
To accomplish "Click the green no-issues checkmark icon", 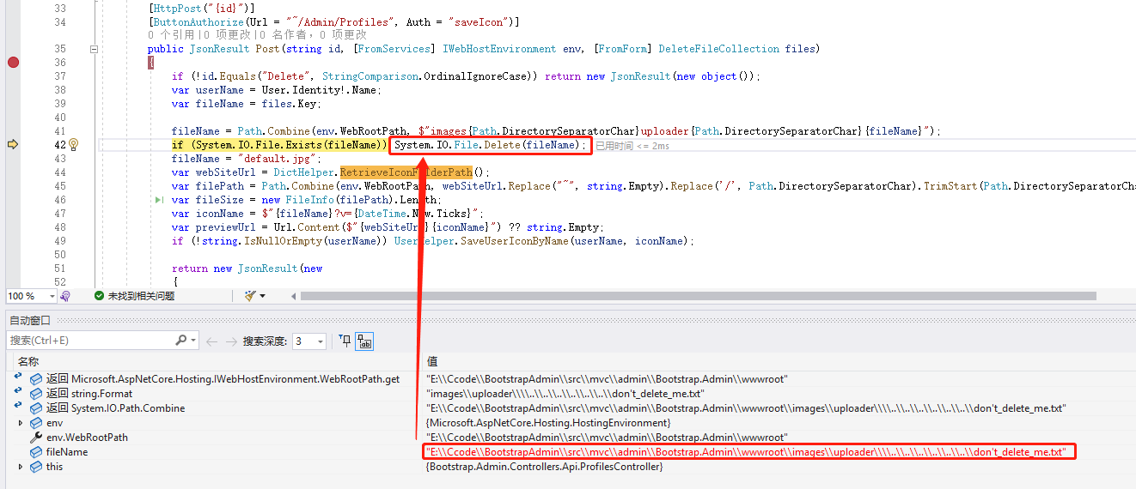I will (x=99, y=296).
